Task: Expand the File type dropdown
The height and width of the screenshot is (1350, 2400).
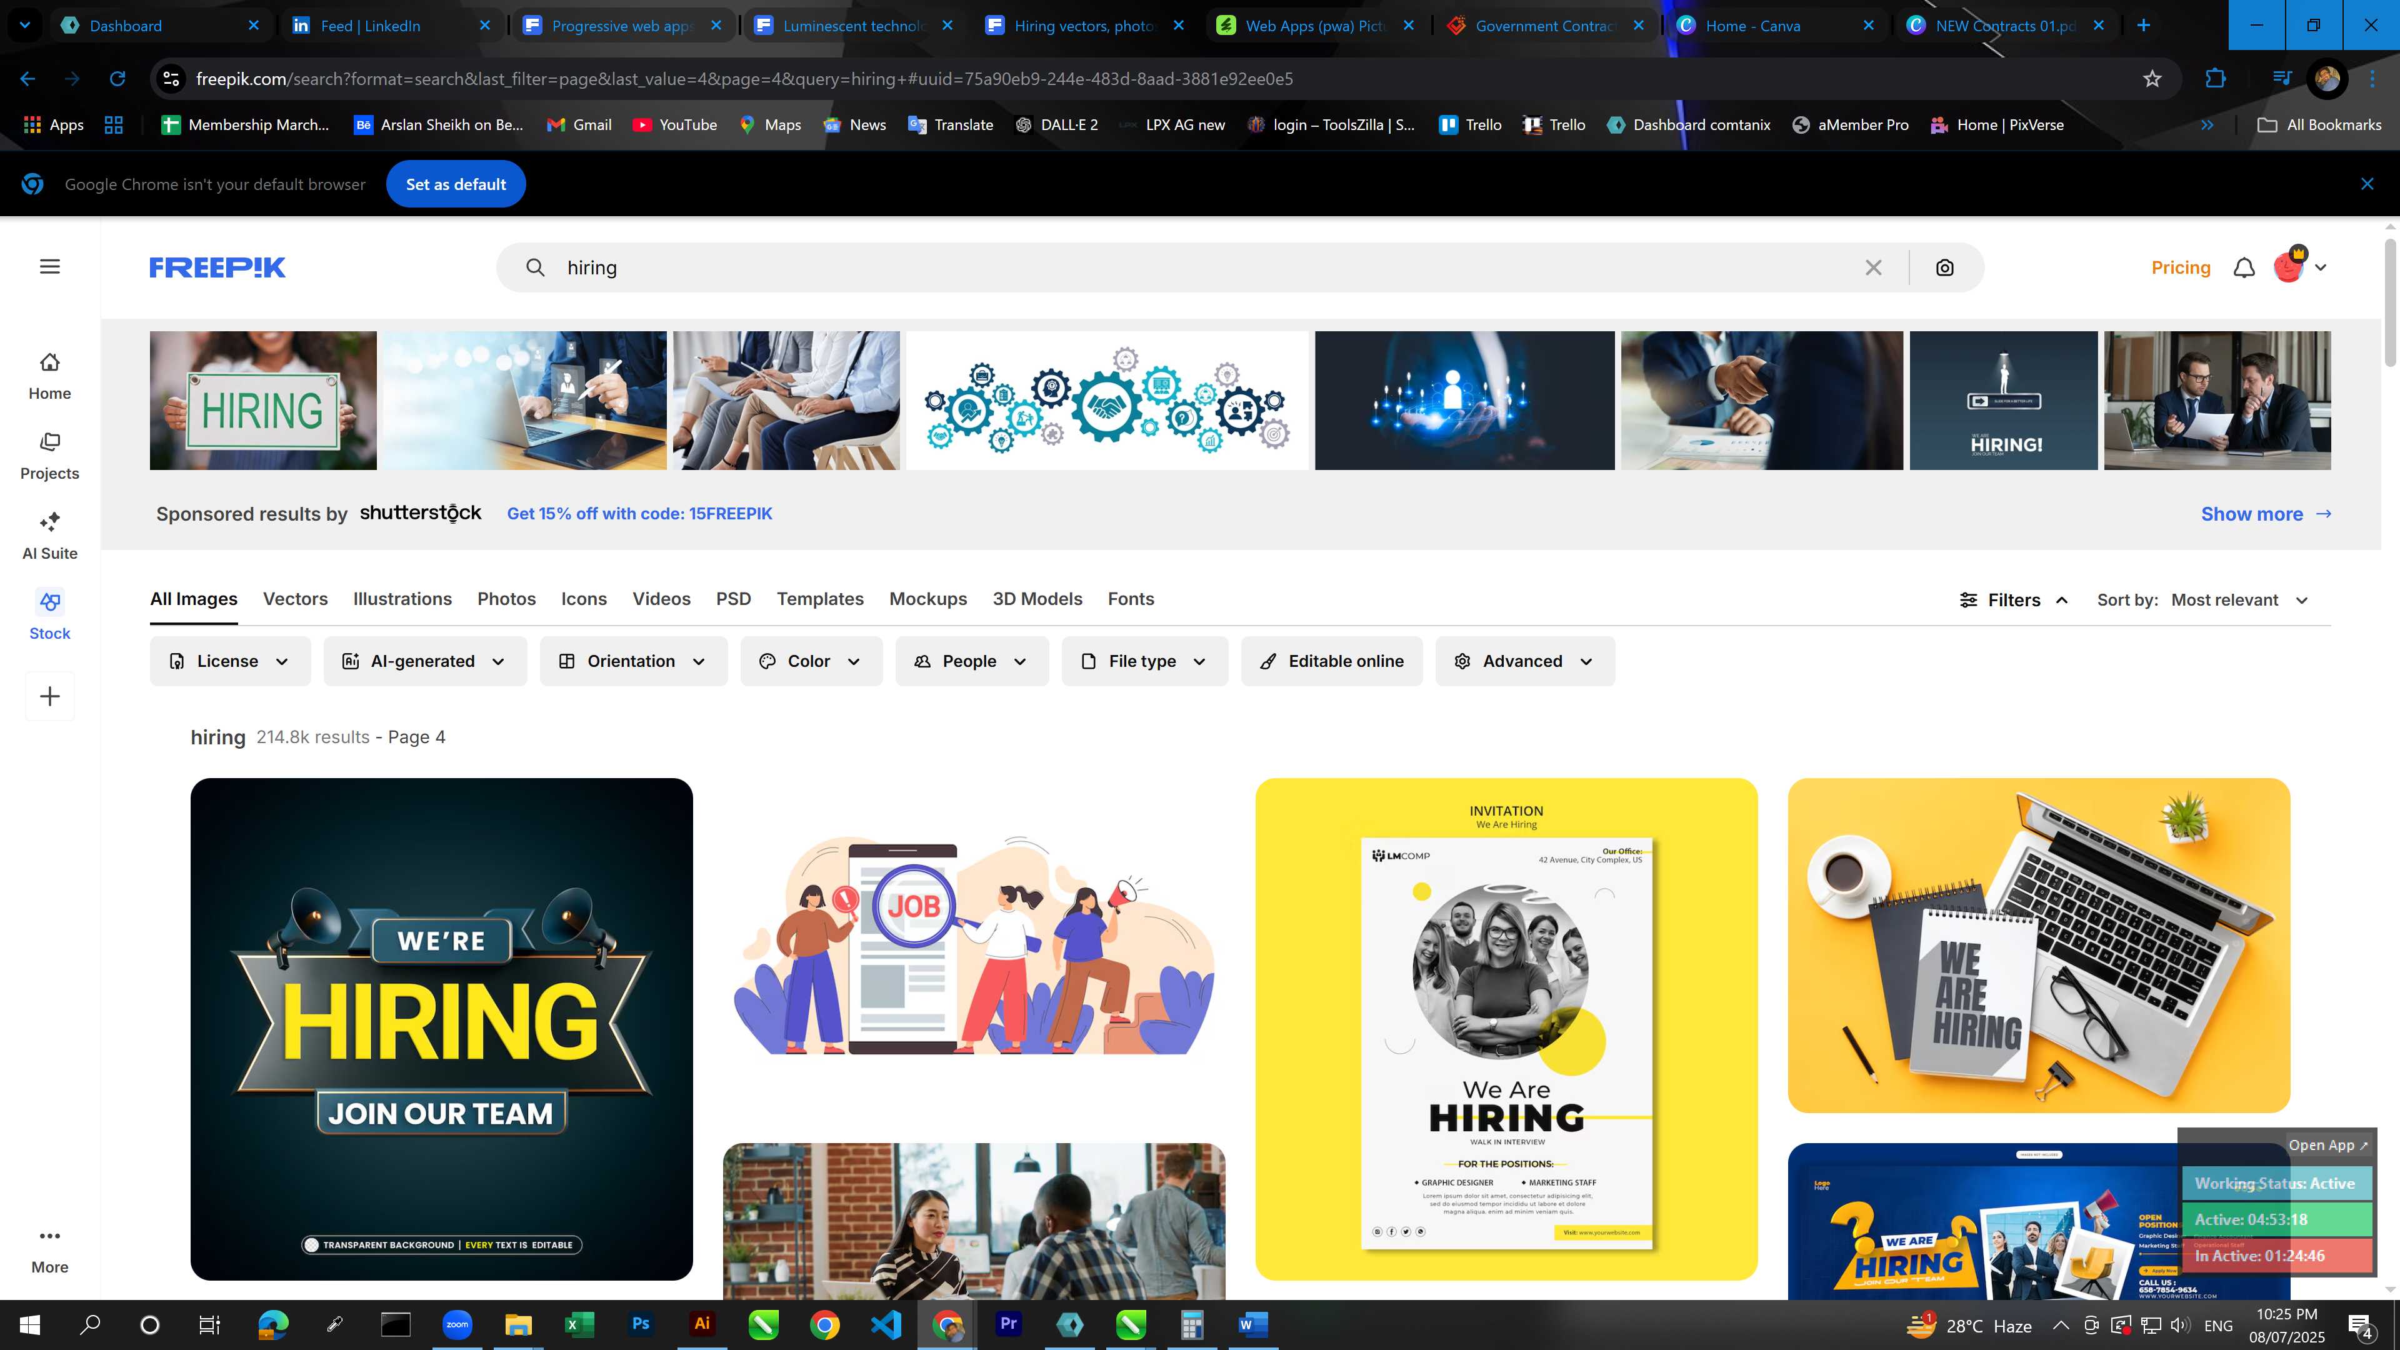Action: click(x=1145, y=661)
